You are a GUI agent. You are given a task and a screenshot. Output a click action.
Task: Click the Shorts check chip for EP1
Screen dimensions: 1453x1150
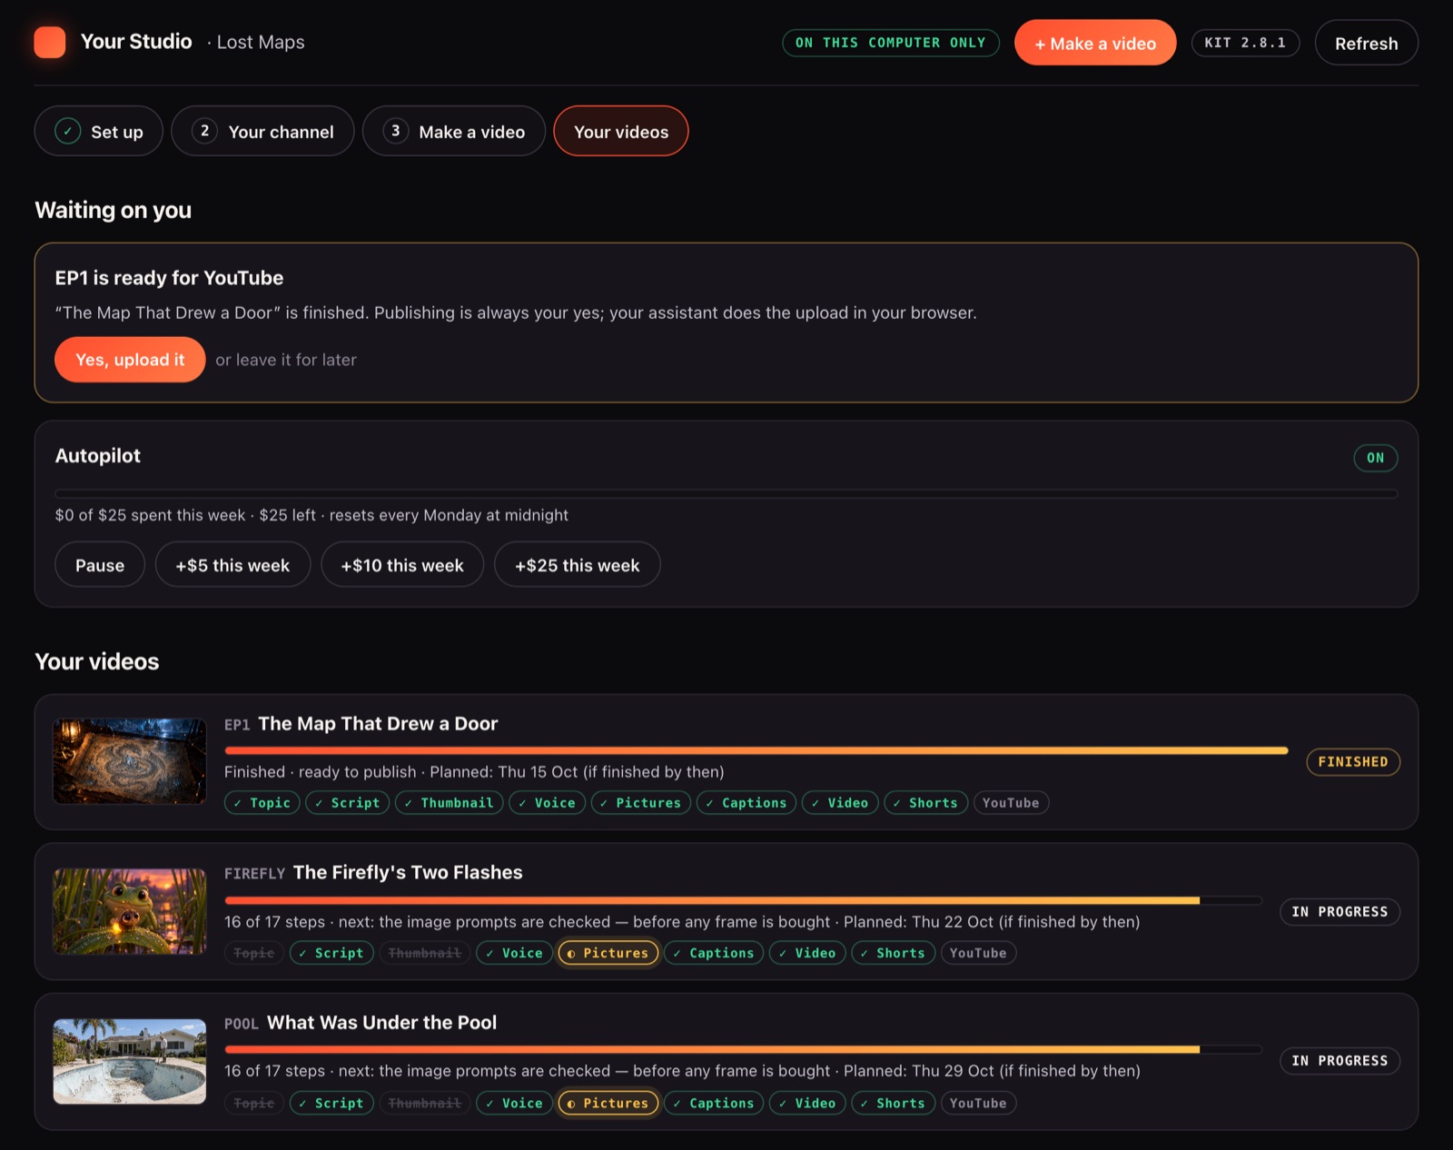(x=925, y=803)
